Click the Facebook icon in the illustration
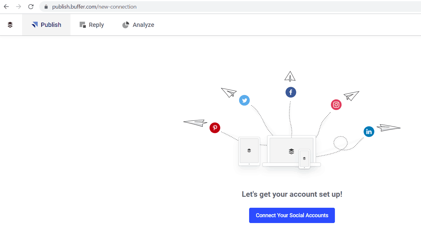The image size is (421, 238). pos(291,92)
